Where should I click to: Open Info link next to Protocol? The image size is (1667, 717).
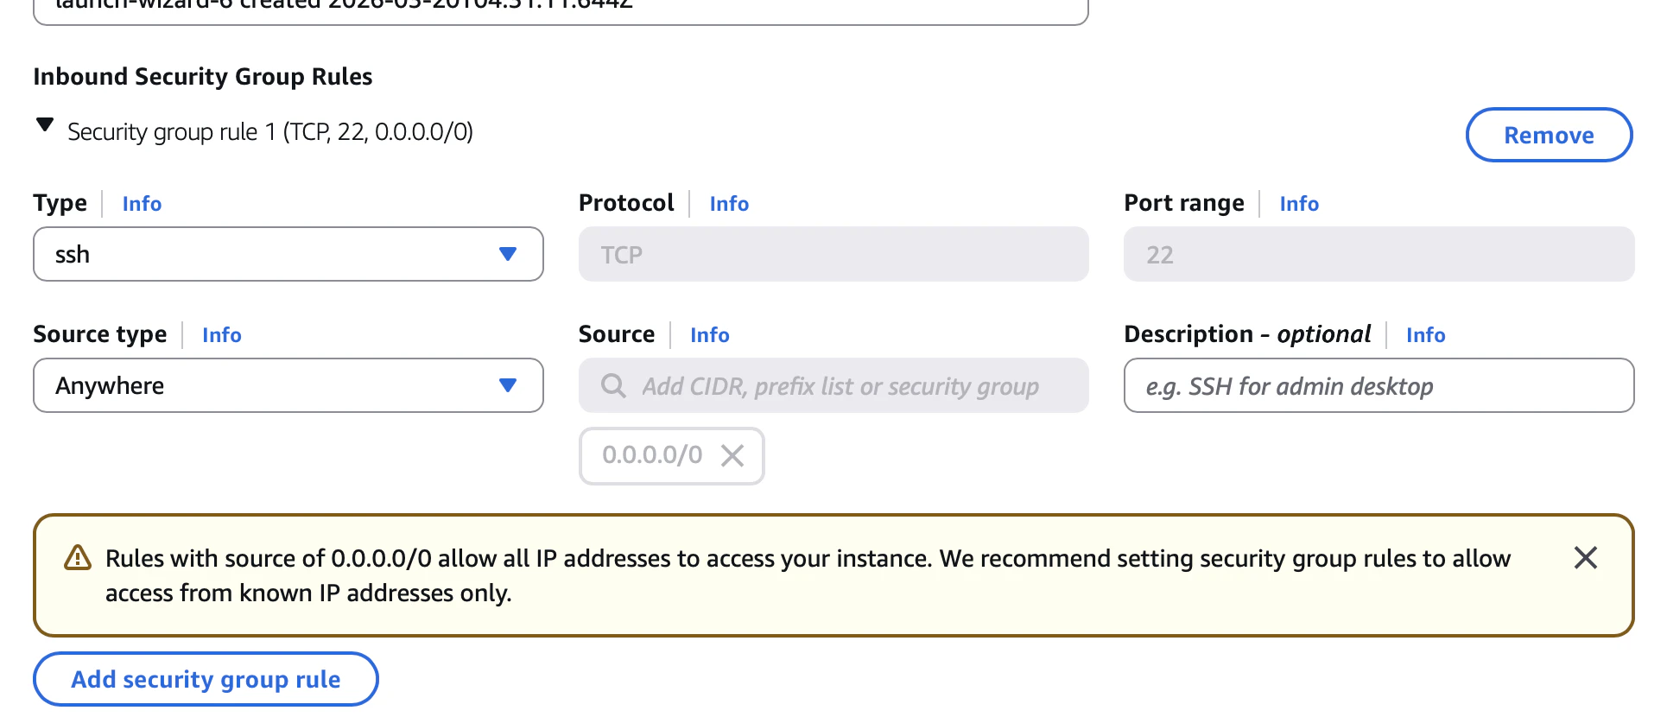click(729, 204)
